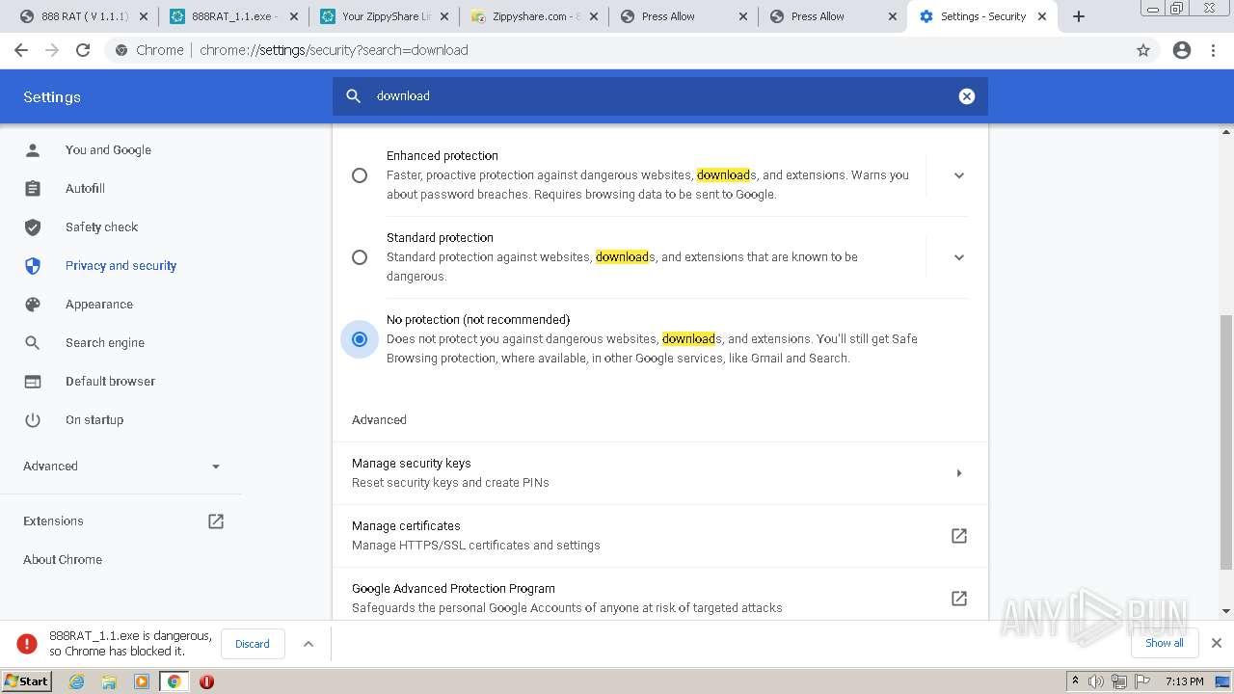Click into the settings search field
This screenshot has width=1234, height=694.
tap(660, 96)
